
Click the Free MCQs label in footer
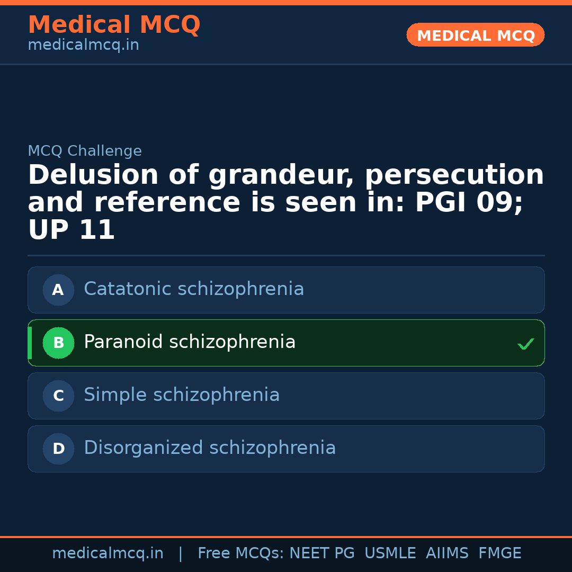click(241, 553)
